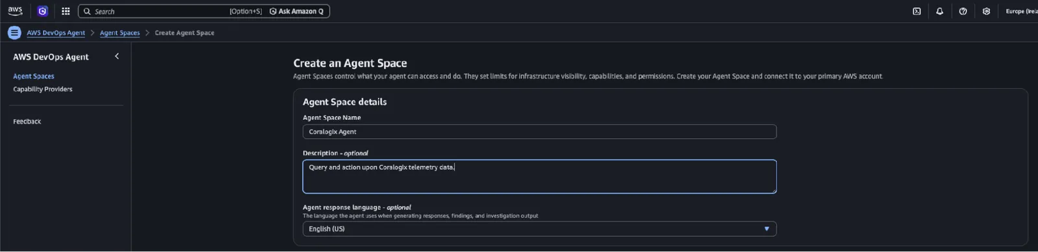Image resolution: width=1038 pixels, height=252 pixels.
Task: Click the Description text area
Action: click(539, 176)
